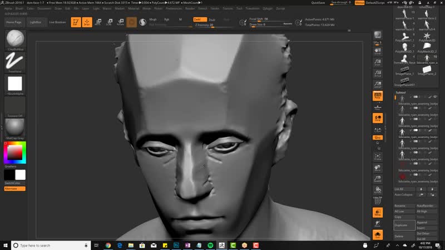Open the Preferences menu
The image size is (445, 250).
coord(174,8)
